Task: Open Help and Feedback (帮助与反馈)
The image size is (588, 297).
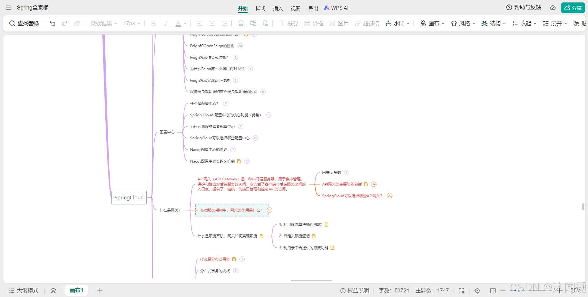Action: 524,7
